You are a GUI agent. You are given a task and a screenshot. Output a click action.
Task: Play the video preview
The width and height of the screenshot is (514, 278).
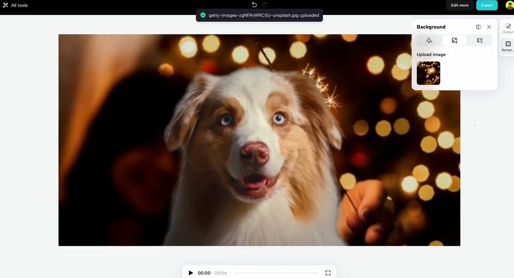[x=191, y=273]
